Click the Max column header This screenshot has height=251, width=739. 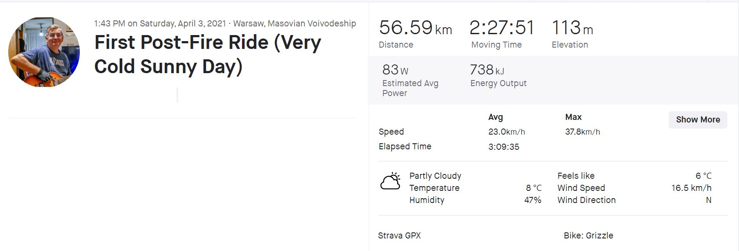[x=573, y=117]
